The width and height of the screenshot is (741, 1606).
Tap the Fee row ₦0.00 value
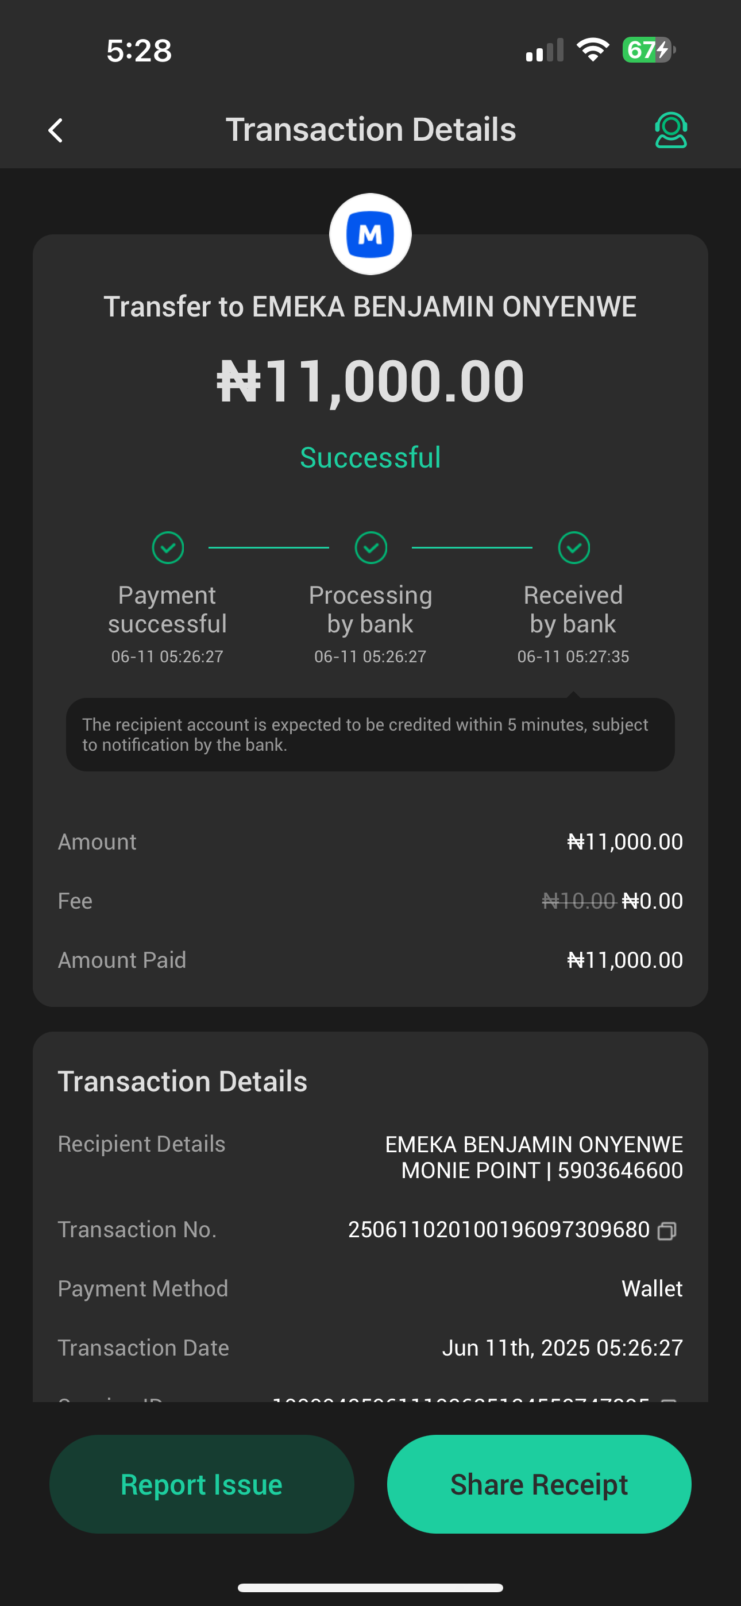(x=653, y=901)
